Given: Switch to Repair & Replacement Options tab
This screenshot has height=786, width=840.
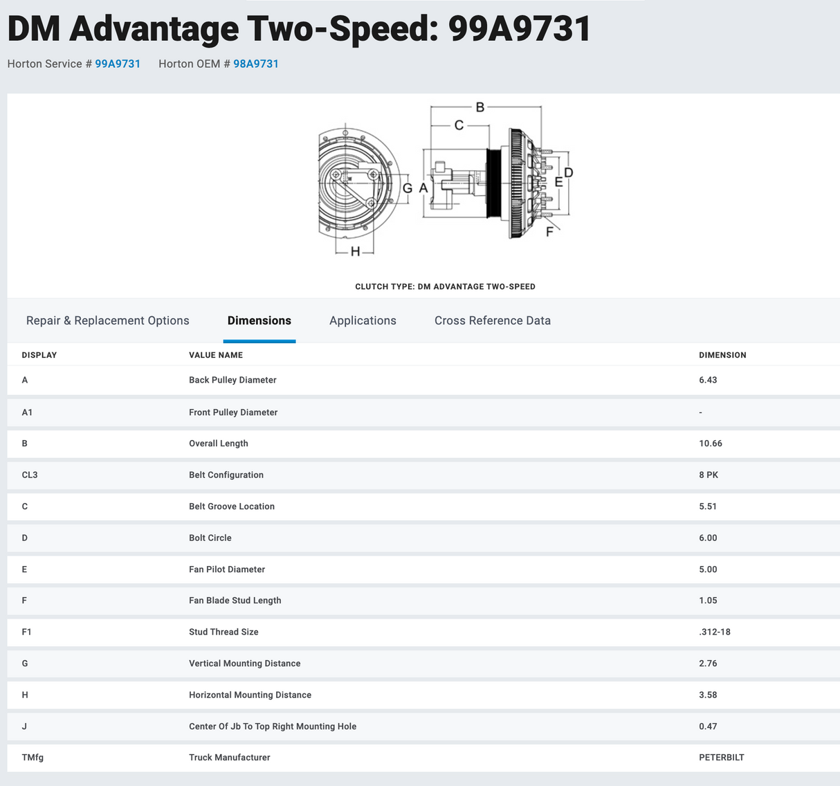Looking at the screenshot, I should tap(107, 320).
